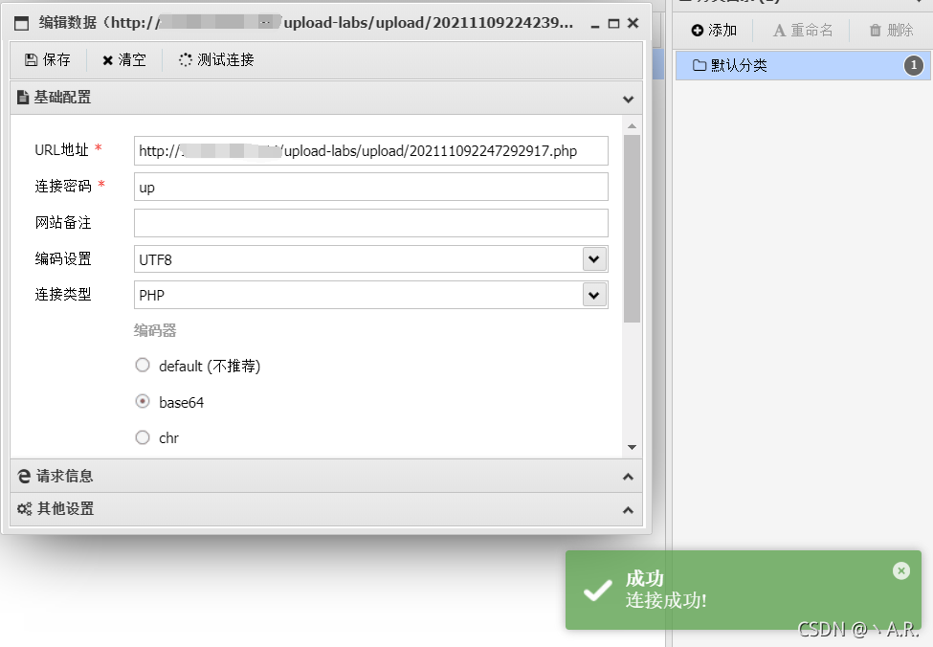Open the 连接类型 PHP dropdown
The image size is (933, 647).
(594, 295)
